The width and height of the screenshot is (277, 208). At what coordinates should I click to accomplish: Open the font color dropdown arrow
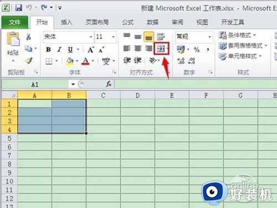(93, 61)
